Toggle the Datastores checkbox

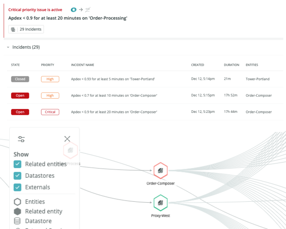click(x=18, y=176)
